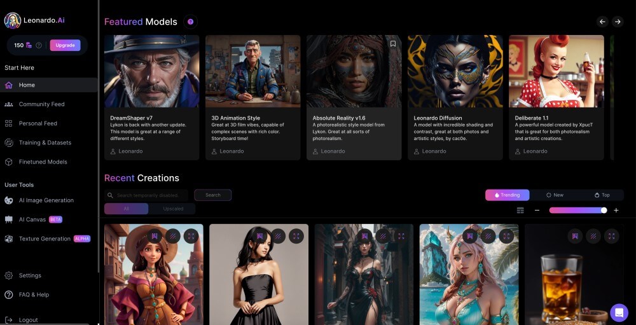Open Community Feed in sidebar

pos(41,104)
